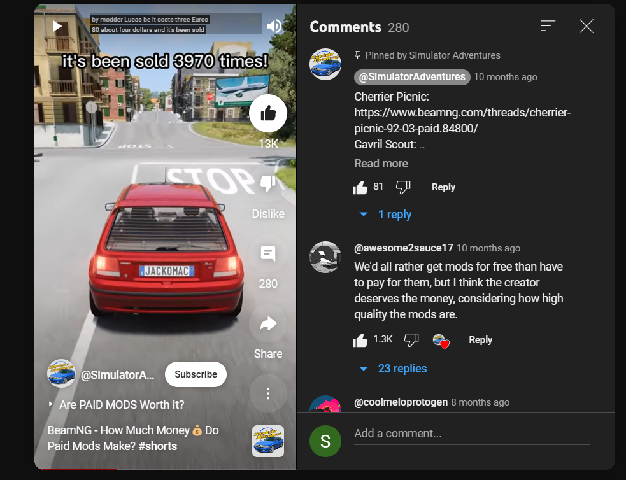This screenshot has width=626, height=480.
Task: Like the awesome2sauce17 comment with 1.3K likes
Action: [360, 340]
